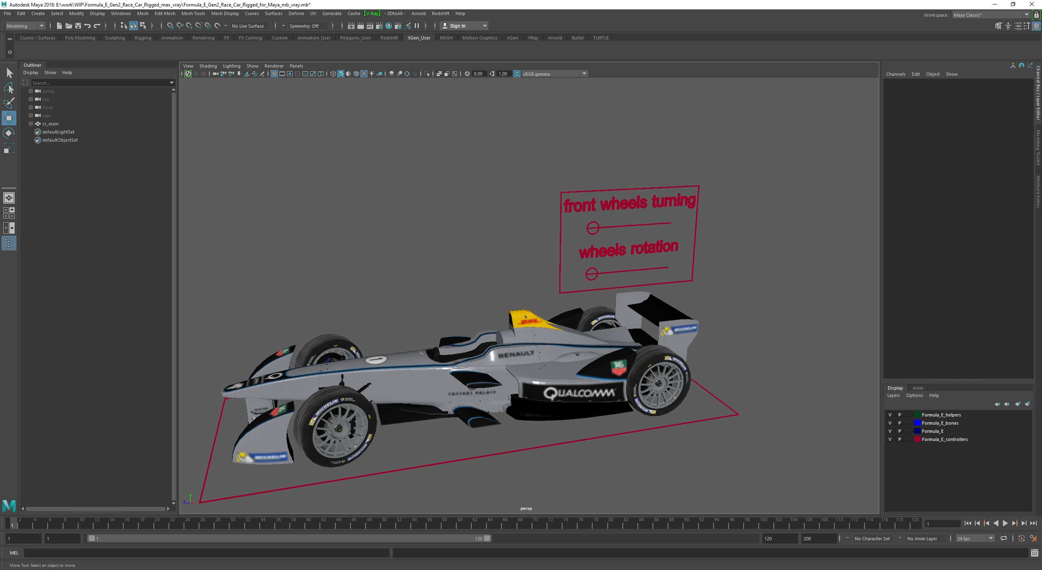The image size is (1042, 570).
Task: Activate the Move tool in toolbox
Action: [x=9, y=118]
